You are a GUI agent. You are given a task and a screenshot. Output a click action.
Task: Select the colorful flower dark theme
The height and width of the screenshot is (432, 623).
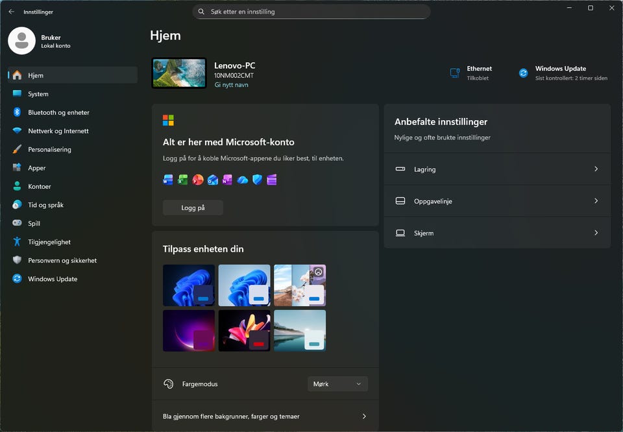(x=245, y=331)
